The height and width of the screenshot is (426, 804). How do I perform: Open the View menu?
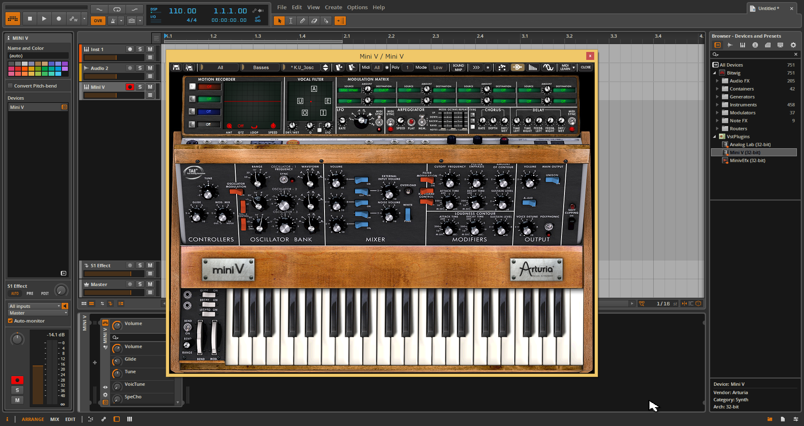tap(313, 7)
